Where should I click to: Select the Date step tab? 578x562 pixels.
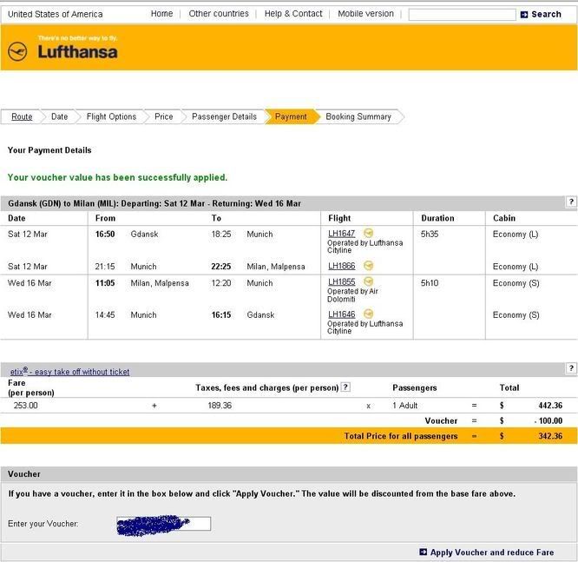tap(59, 116)
